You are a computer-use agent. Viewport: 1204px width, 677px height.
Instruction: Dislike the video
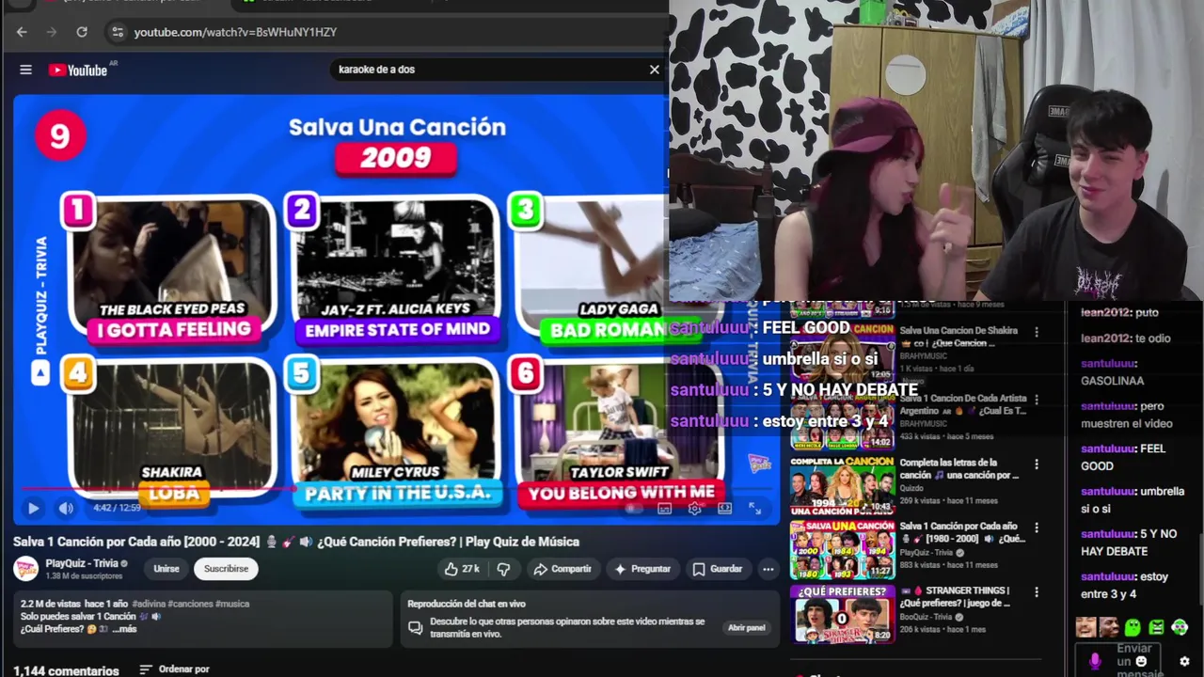[x=504, y=569]
